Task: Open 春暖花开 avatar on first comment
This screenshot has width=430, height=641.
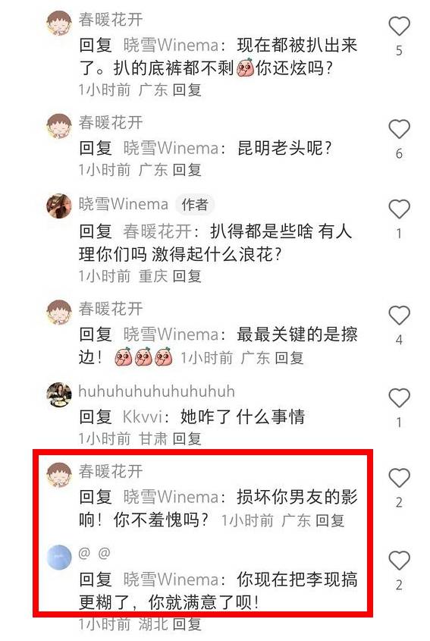Action: pos(59,23)
